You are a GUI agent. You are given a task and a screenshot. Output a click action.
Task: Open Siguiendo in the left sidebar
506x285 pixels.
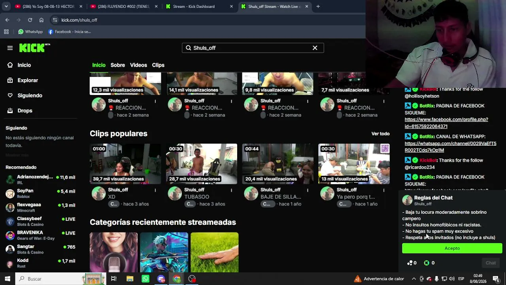30,95
